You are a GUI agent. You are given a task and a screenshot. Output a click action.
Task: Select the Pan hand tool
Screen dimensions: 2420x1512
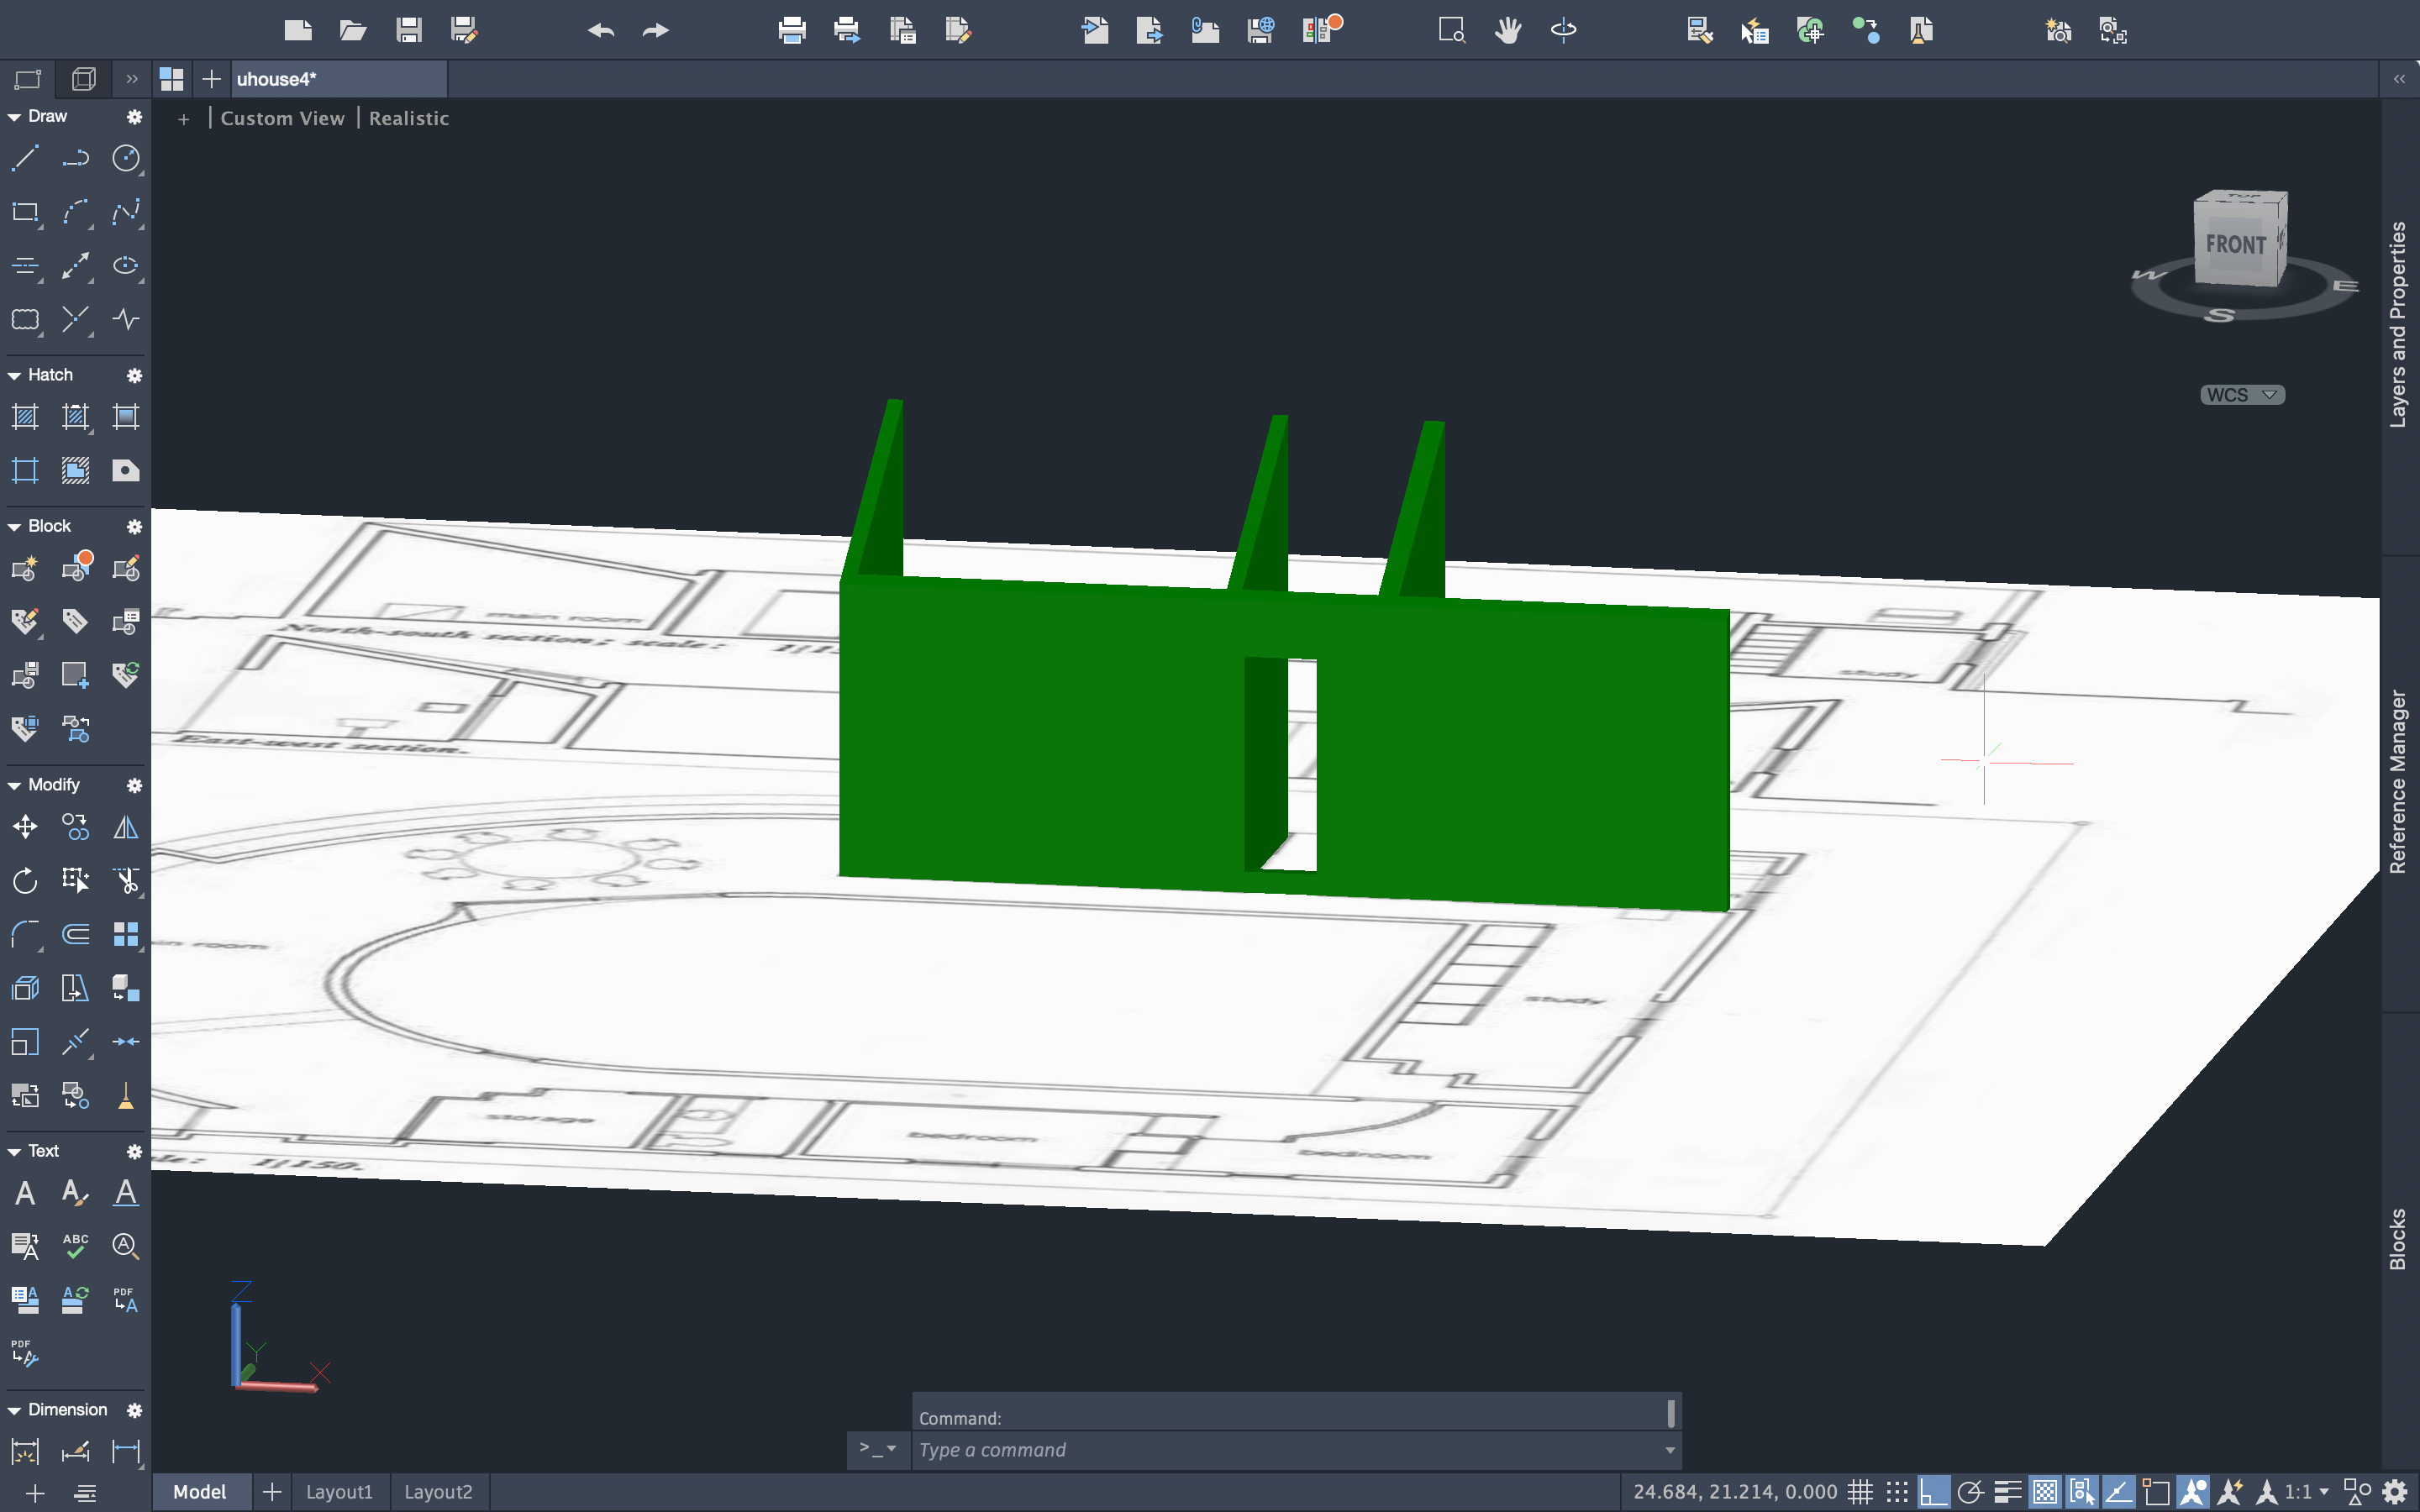click(x=1508, y=31)
